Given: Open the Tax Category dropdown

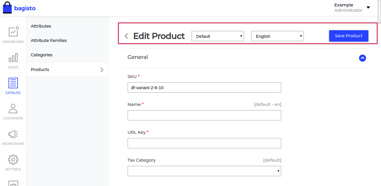Looking at the screenshot, I should [204, 171].
